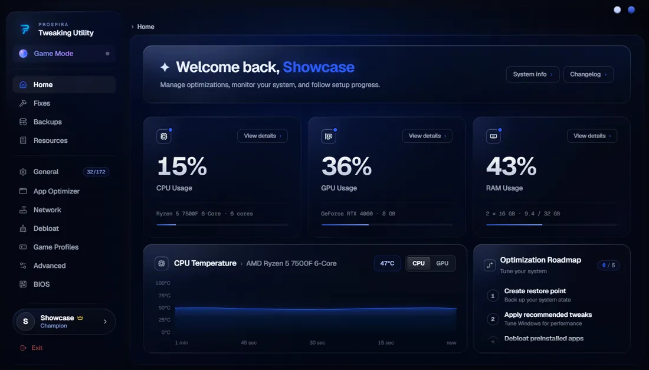Click the Network icon in the sidebar
649x370 pixels.
[23, 210]
